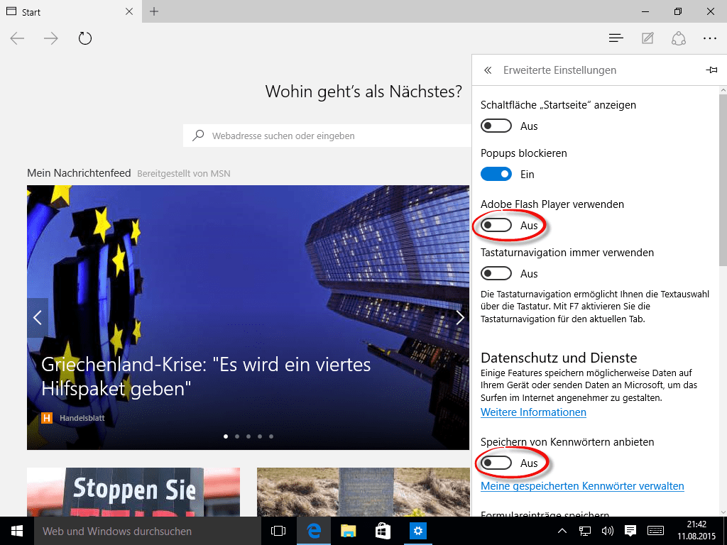The width and height of the screenshot is (727, 545).
Task: Turn on Speichern von Kennwörtern anbieten
Action: pos(496,463)
